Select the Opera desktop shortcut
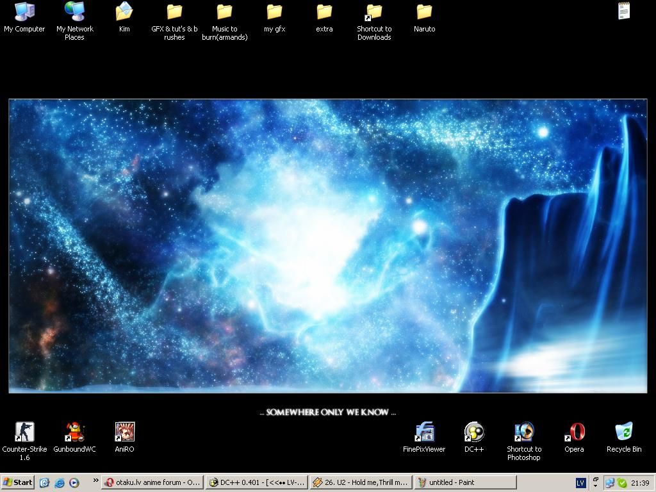The height and width of the screenshot is (492, 656). tap(574, 437)
